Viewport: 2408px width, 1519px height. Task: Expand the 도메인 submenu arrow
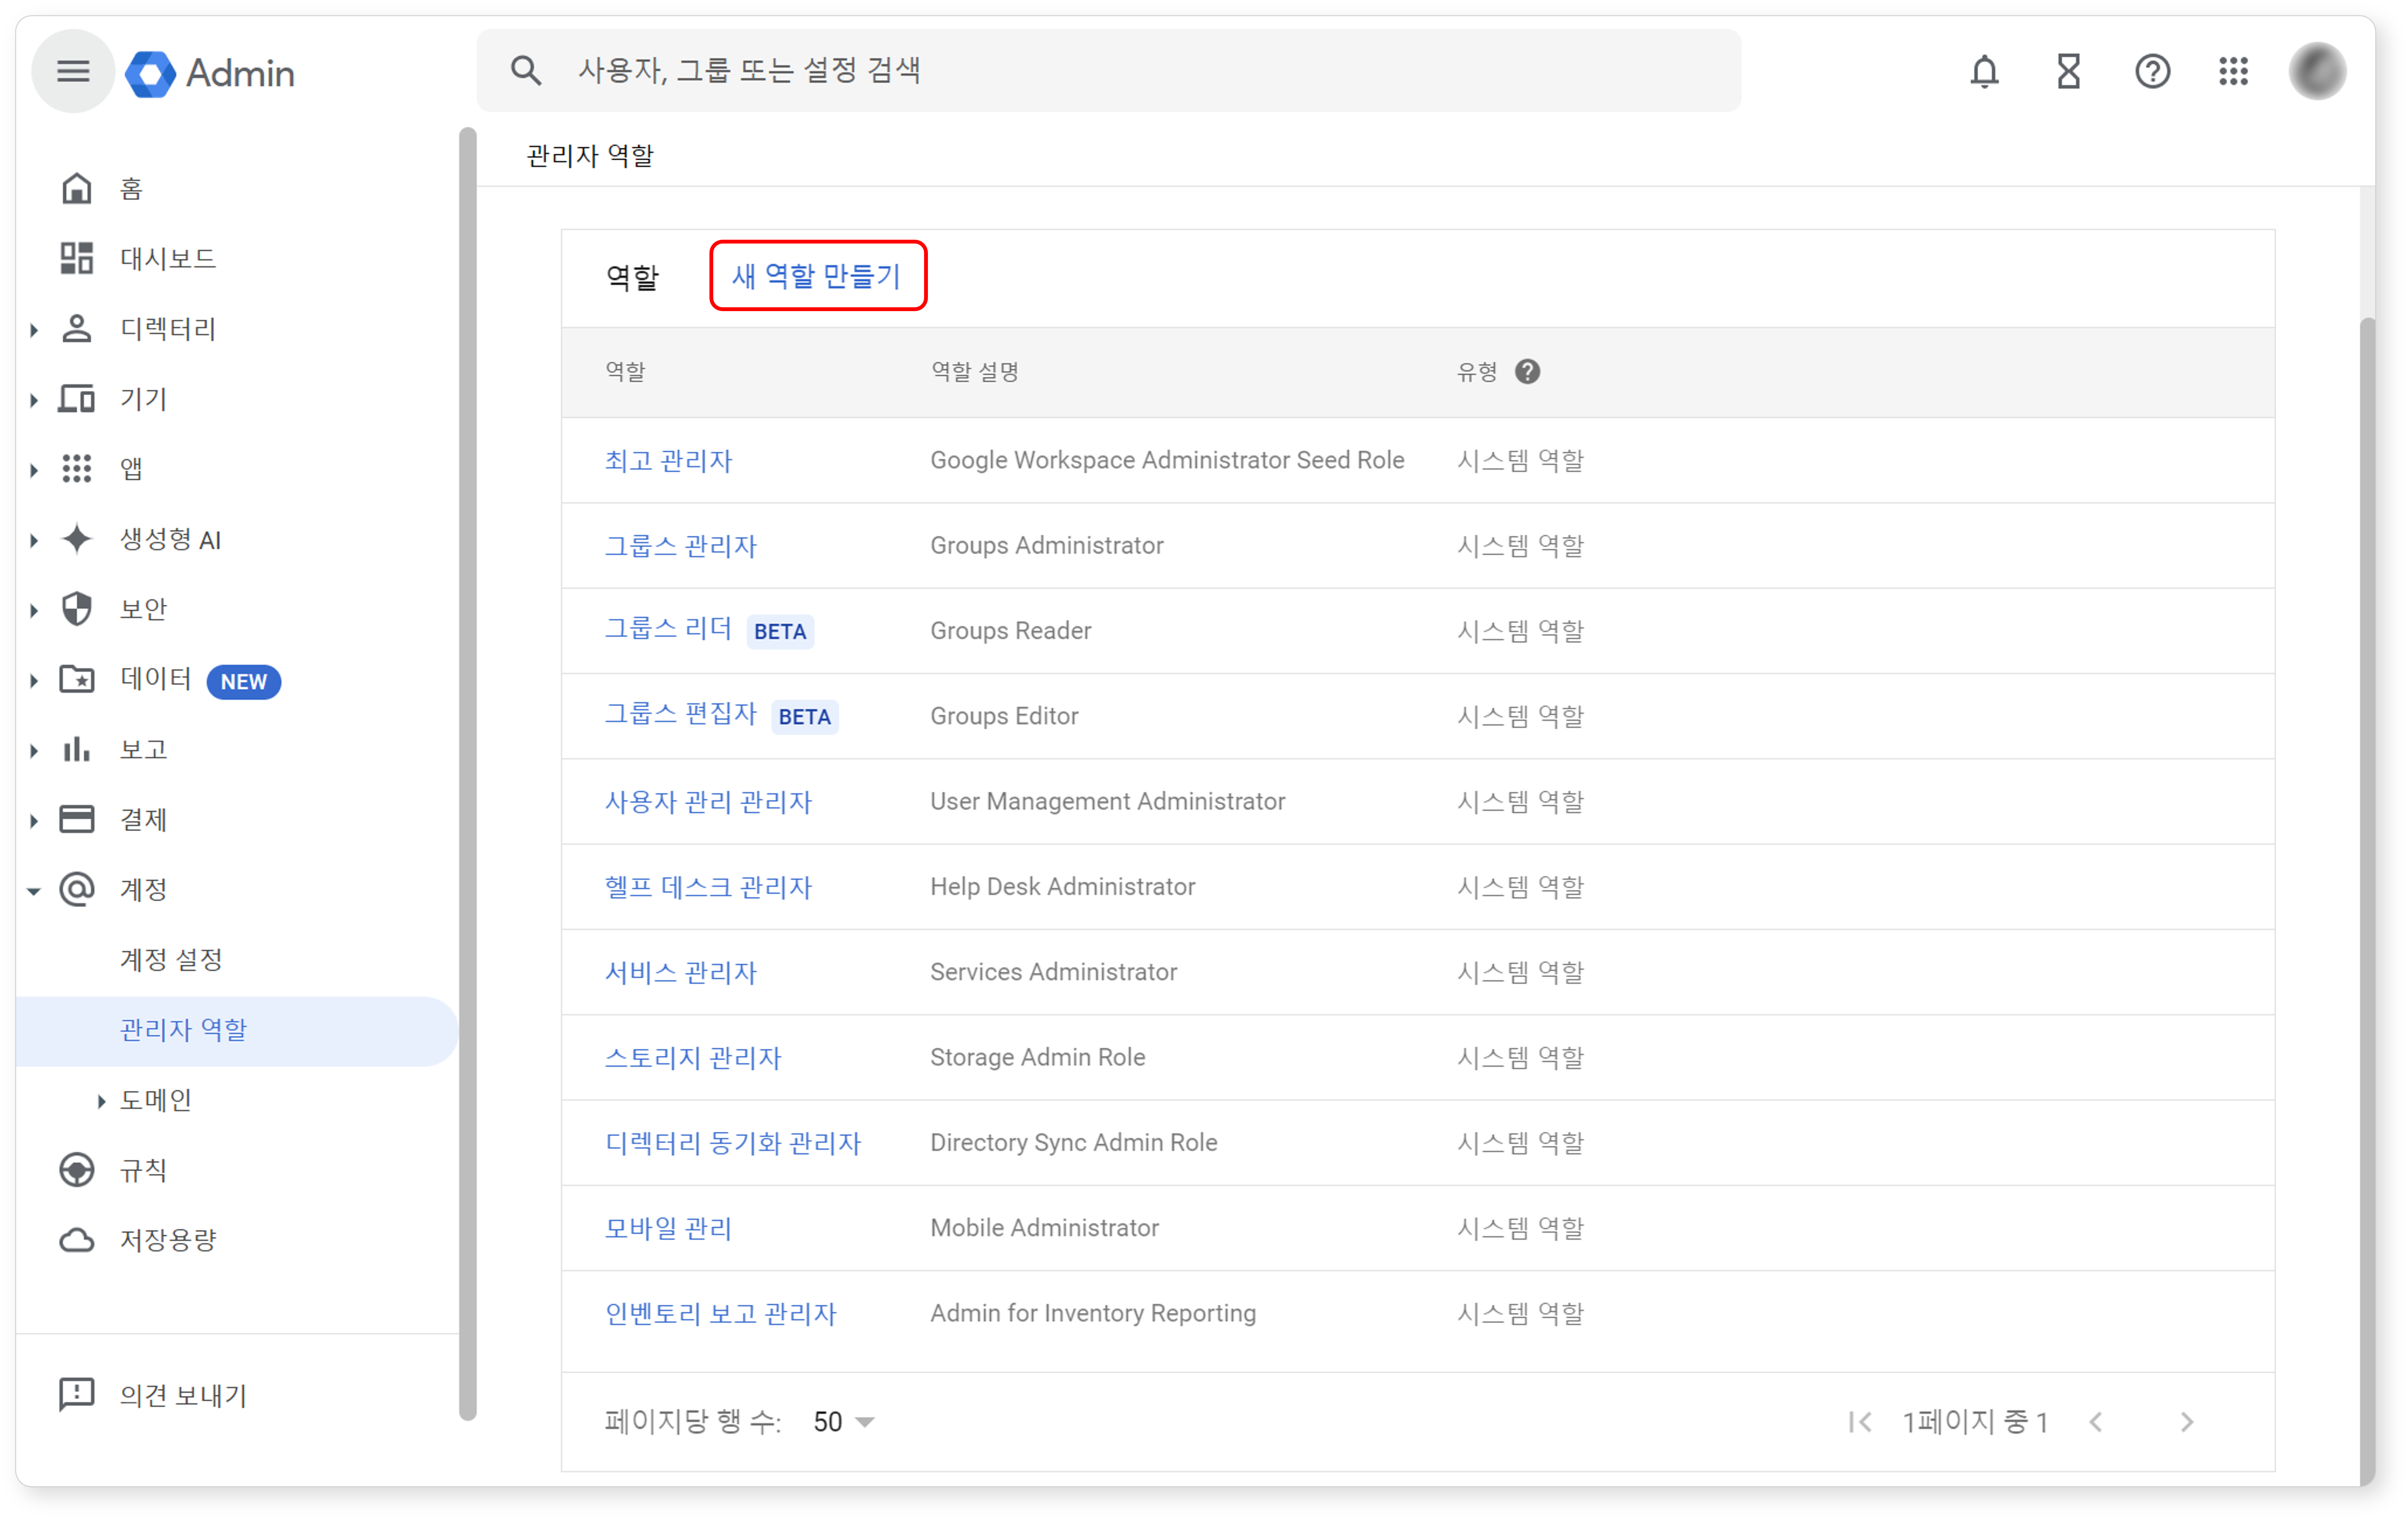click(x=101, y=1101)
